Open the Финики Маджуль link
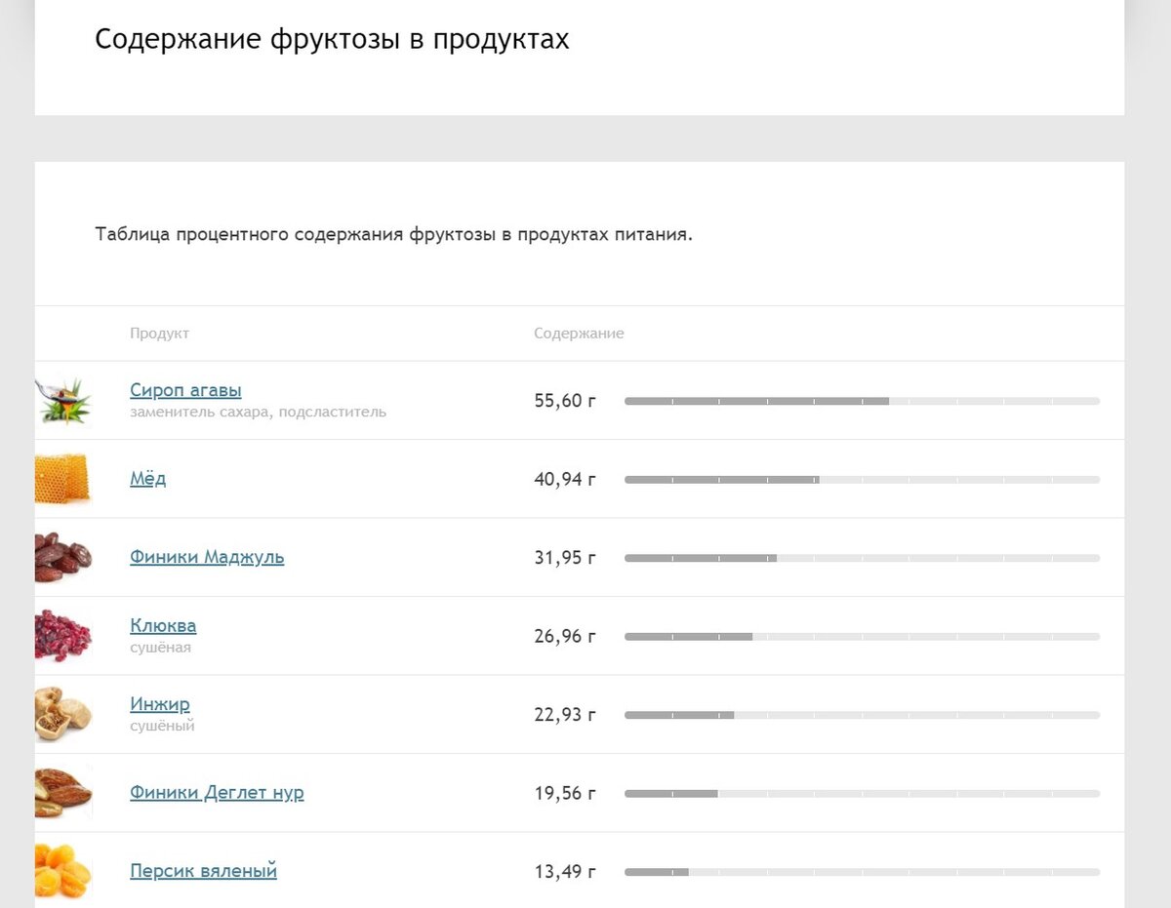The image size is (1171, 908). point(207,557)
